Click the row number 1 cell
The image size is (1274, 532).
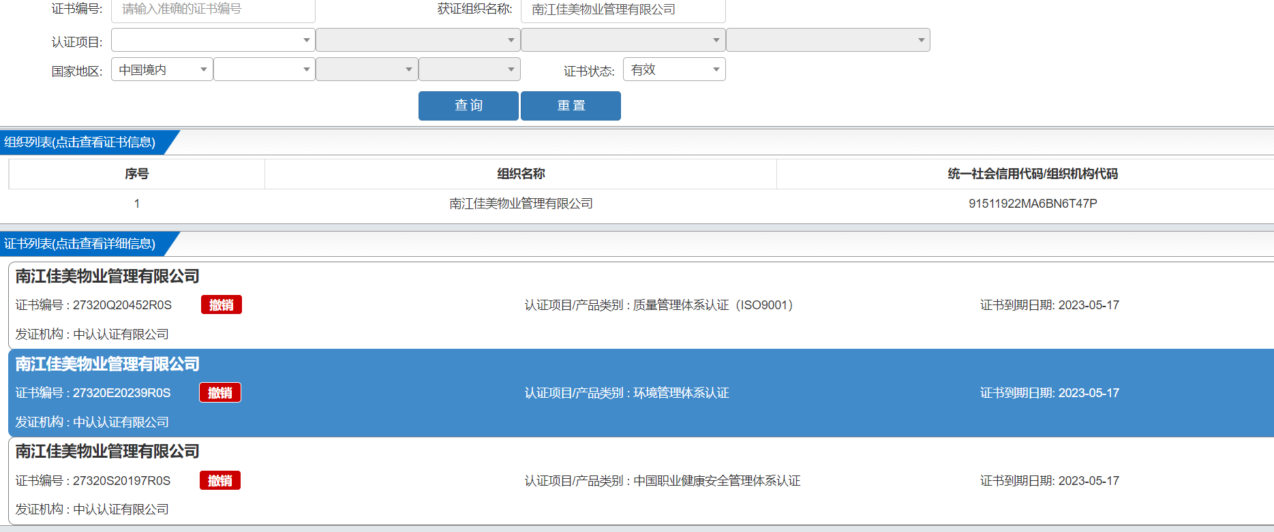pos(136,204)
